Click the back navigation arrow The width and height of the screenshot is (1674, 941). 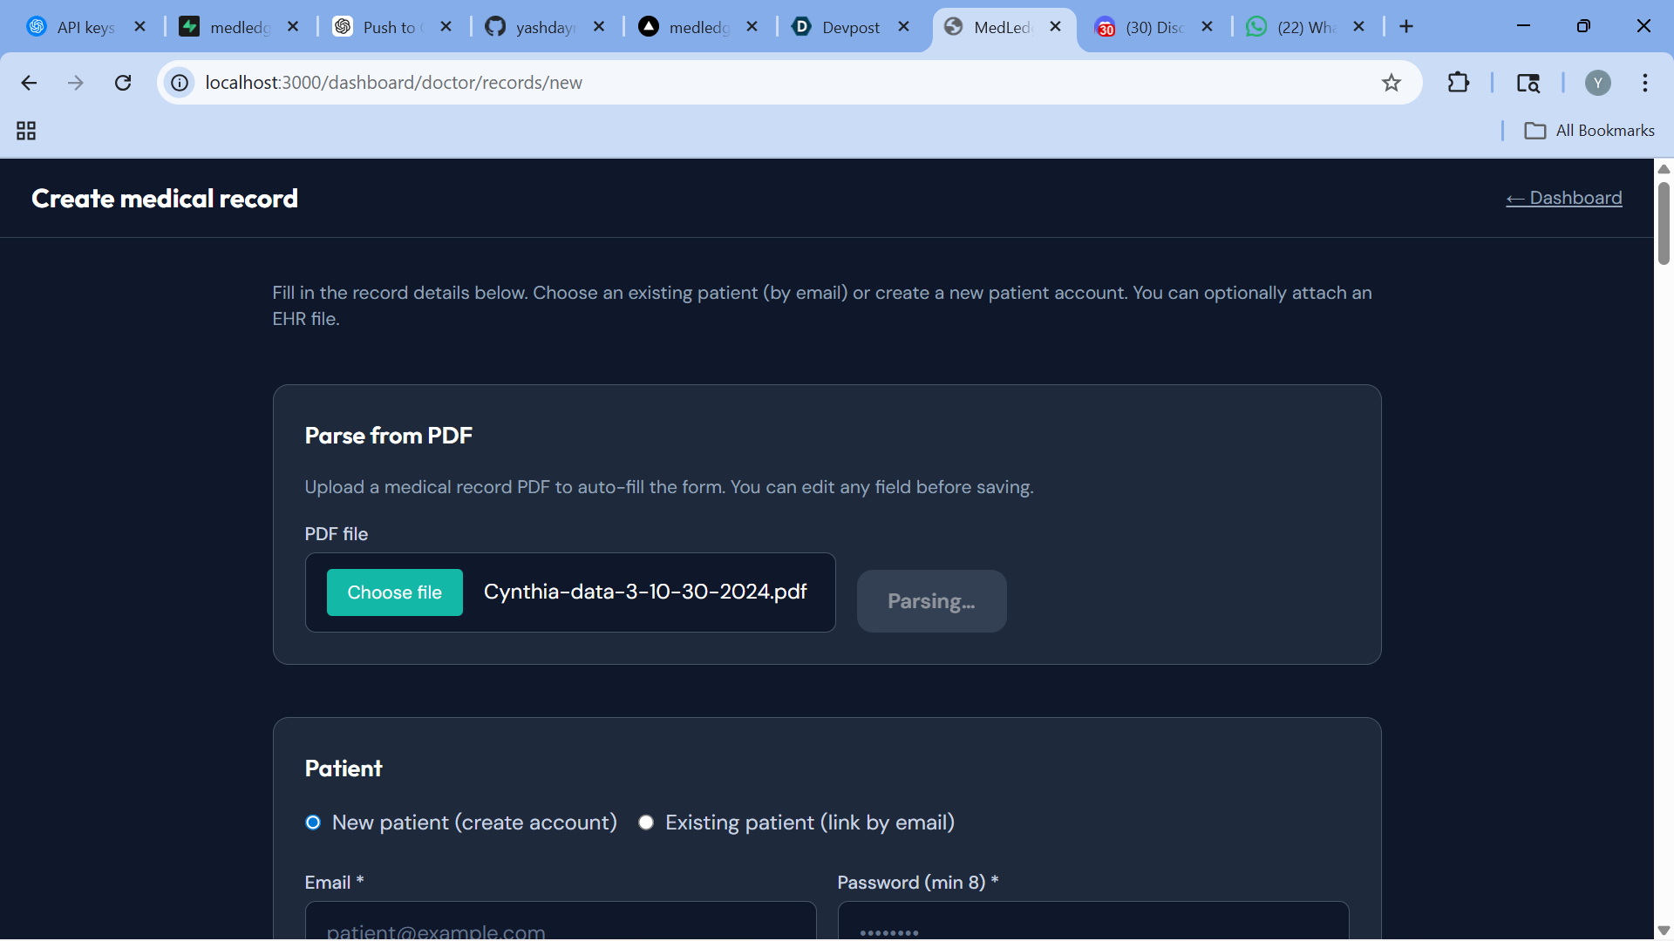29,83
